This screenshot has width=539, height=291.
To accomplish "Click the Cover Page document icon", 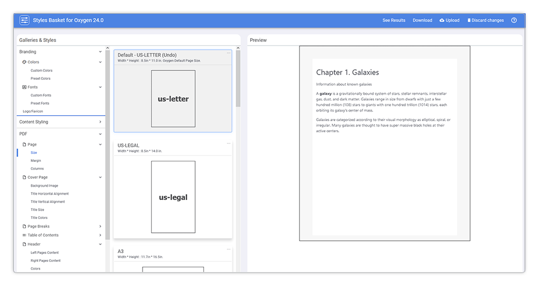I will (x=24, y=177).
